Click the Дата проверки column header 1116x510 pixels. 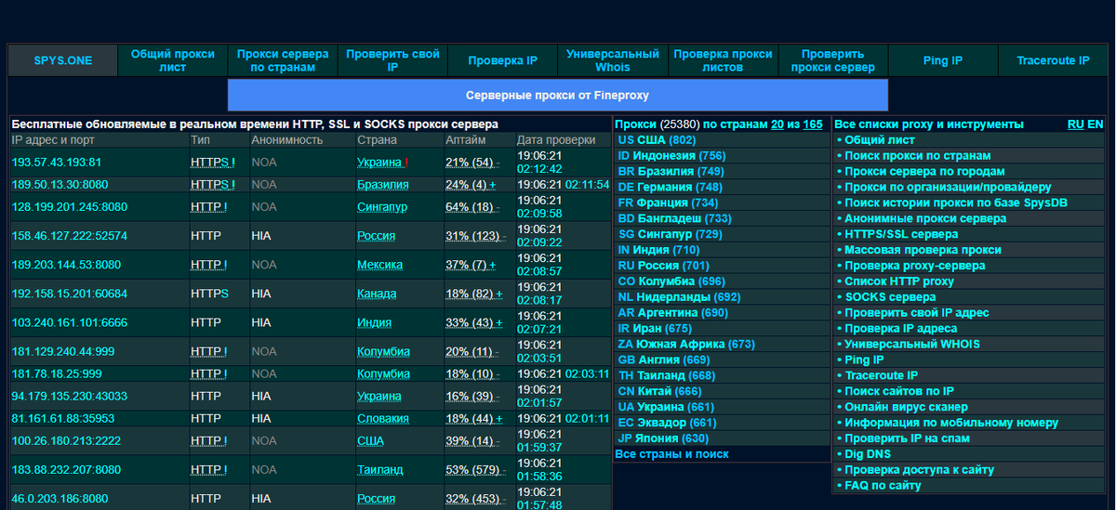556,139
